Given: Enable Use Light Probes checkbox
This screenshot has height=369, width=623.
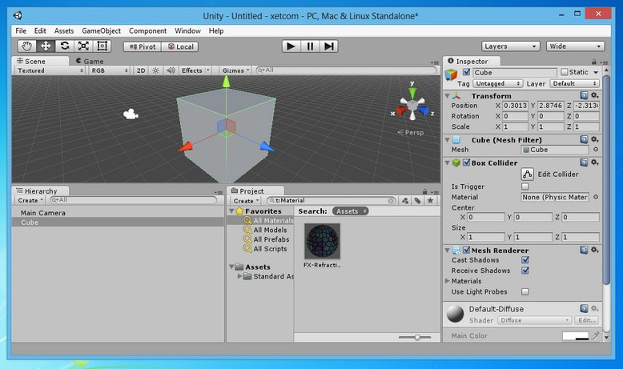Looking at the screenshot, I should [525, 291].
